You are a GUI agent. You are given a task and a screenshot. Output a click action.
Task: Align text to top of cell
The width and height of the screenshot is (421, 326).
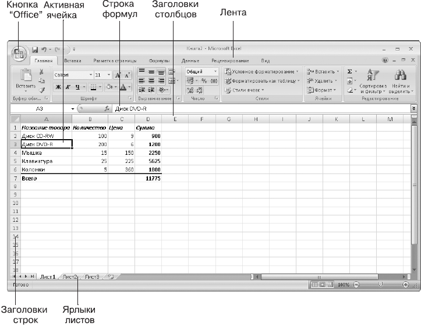(x=141, y=72)
